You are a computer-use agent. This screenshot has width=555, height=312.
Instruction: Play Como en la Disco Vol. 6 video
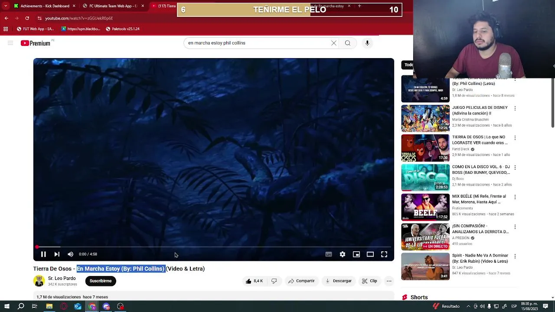click(x=425, y=178)
